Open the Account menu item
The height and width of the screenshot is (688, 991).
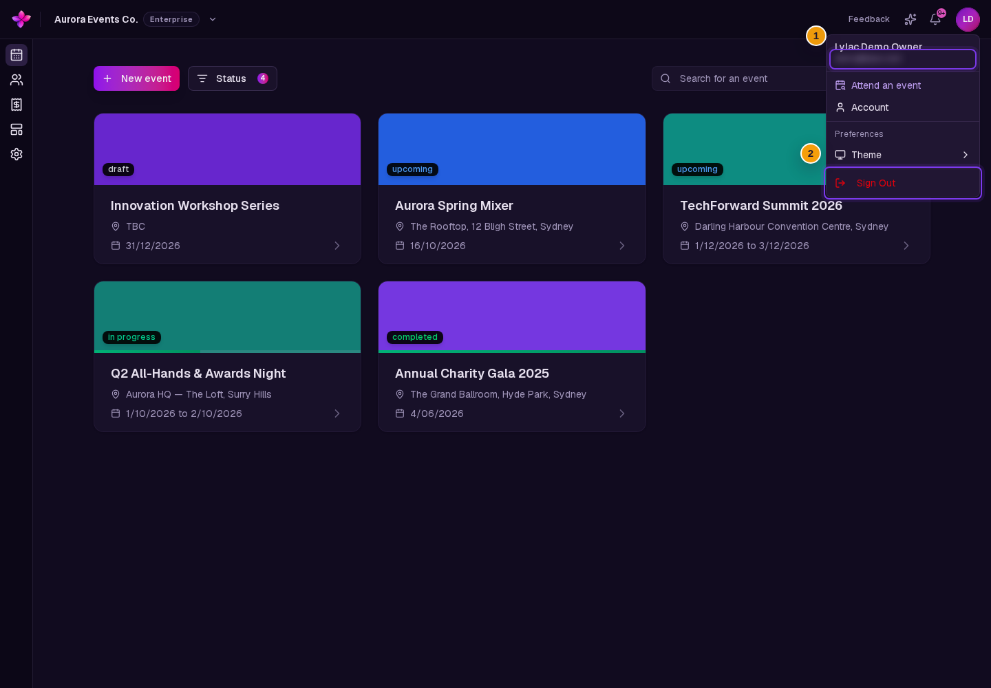tap(903, 107)
